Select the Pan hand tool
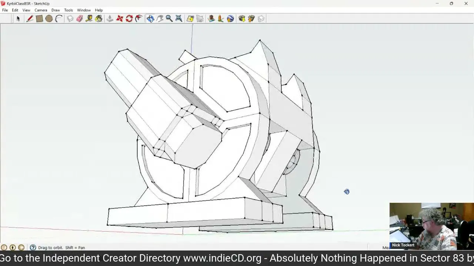 tap(160, 18)
